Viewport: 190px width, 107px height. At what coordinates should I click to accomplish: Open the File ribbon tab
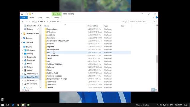pyautogui.click(x=24, y=18)
